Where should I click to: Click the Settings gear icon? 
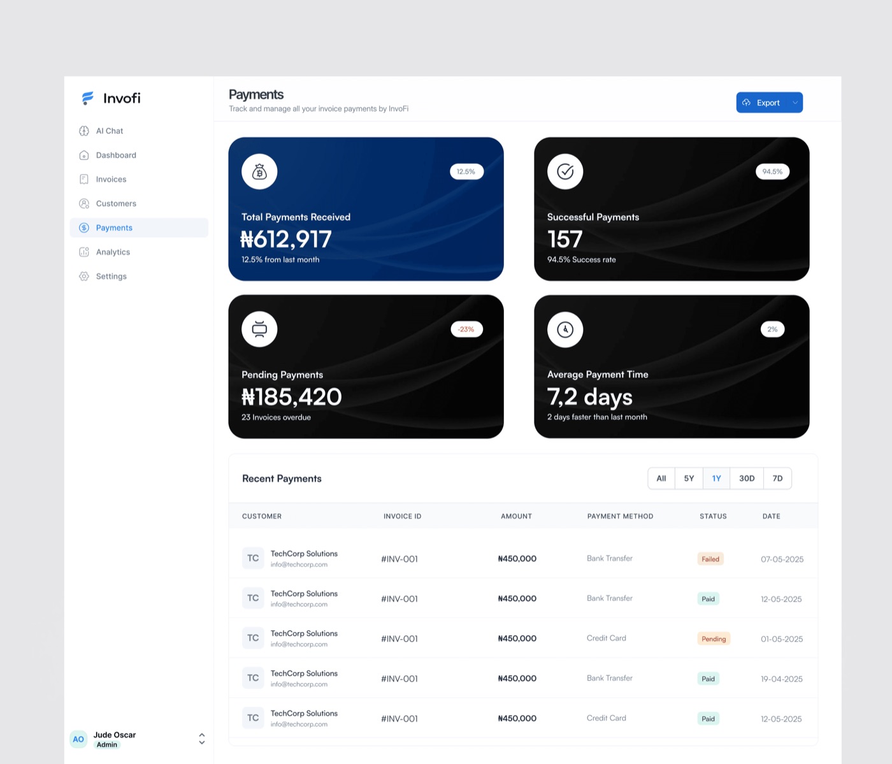tap(84, 276)
